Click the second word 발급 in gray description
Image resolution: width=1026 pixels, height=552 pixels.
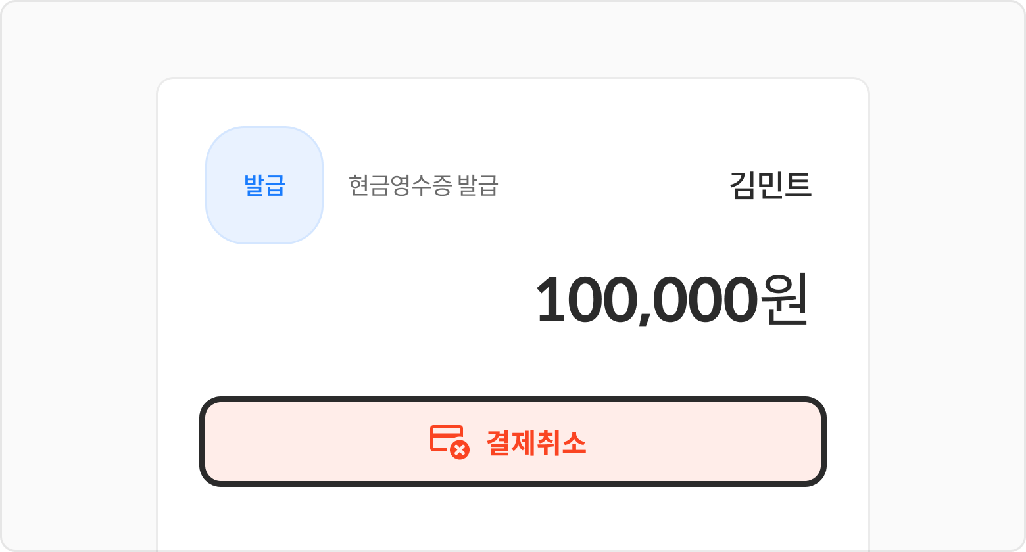click(x=478, y=186)
